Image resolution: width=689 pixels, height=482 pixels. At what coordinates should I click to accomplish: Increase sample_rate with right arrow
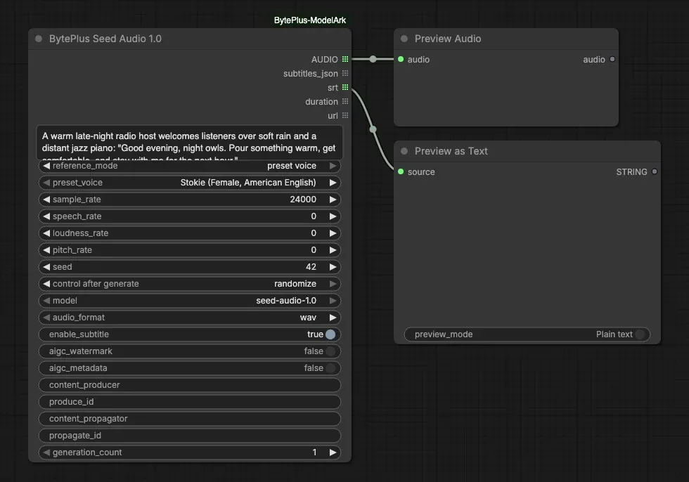coord(333,200)
